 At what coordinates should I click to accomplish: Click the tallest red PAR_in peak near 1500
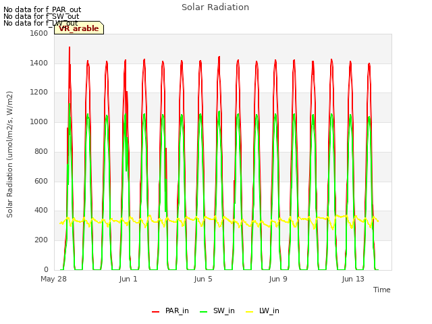click(70, 48)
